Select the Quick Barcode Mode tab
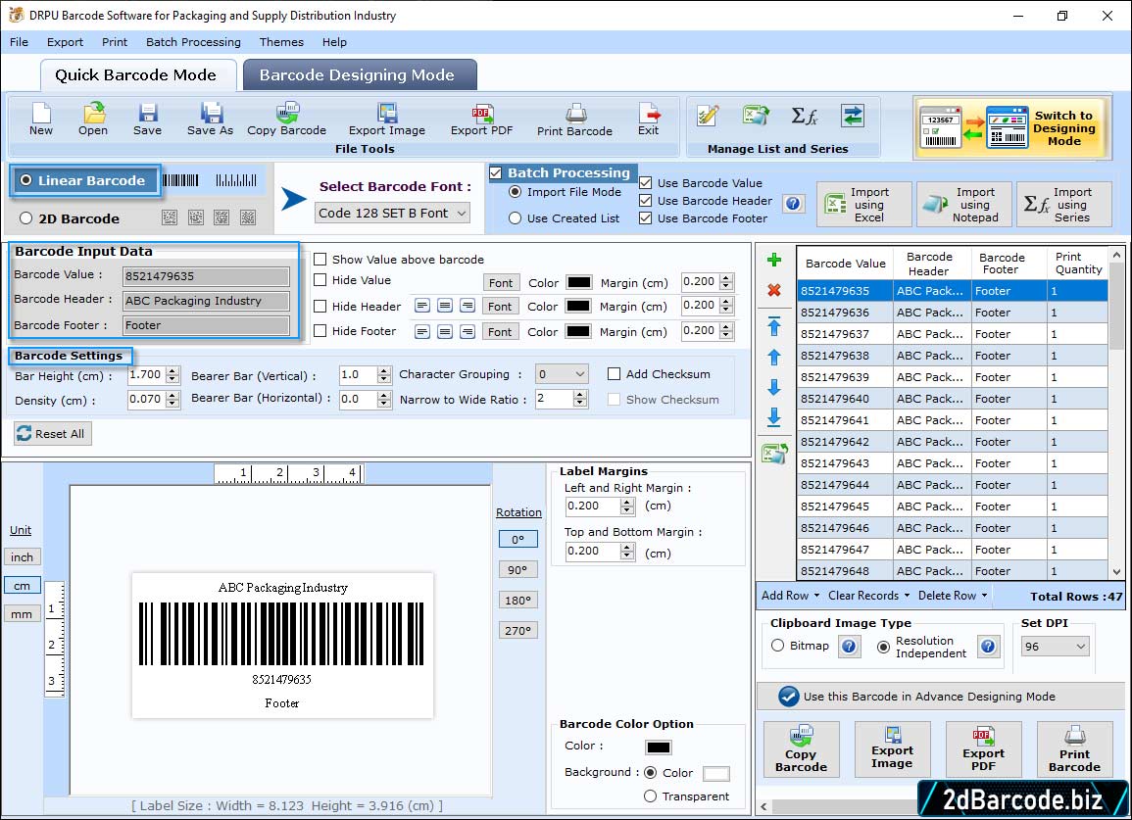Image resolution: width=1132 pixels, height=820 pixels. click(136, 75)
